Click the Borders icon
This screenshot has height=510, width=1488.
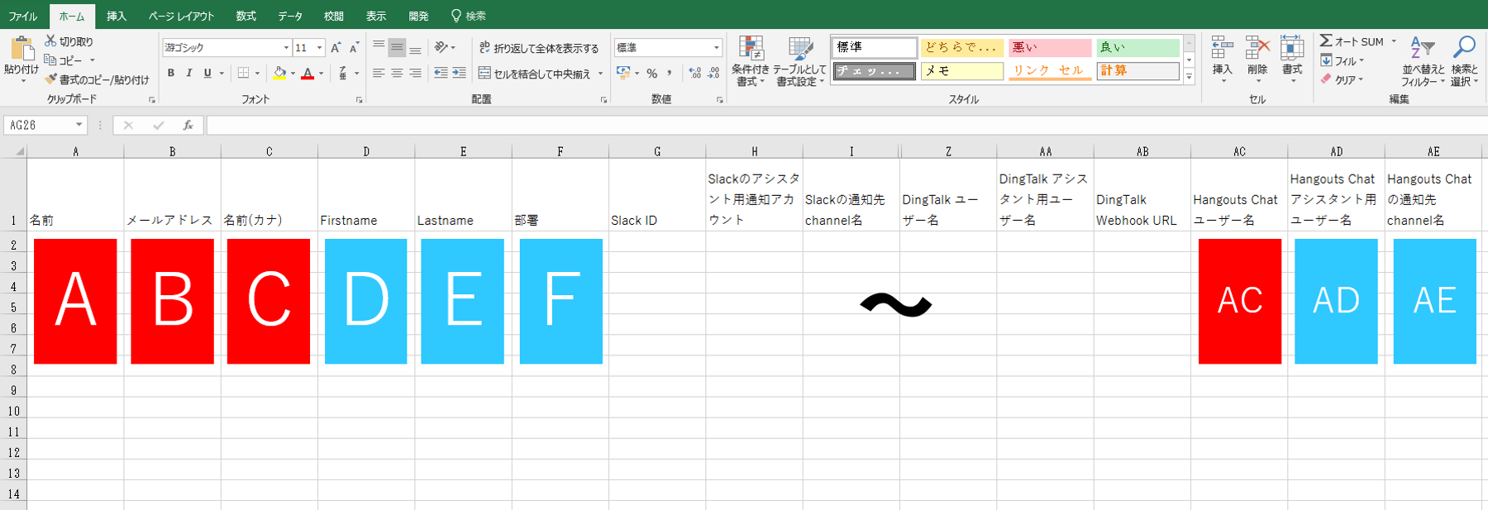243,74
